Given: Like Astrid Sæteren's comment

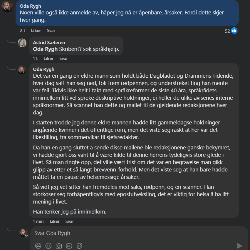Looking at the screenshot, I should click(48, 59).
